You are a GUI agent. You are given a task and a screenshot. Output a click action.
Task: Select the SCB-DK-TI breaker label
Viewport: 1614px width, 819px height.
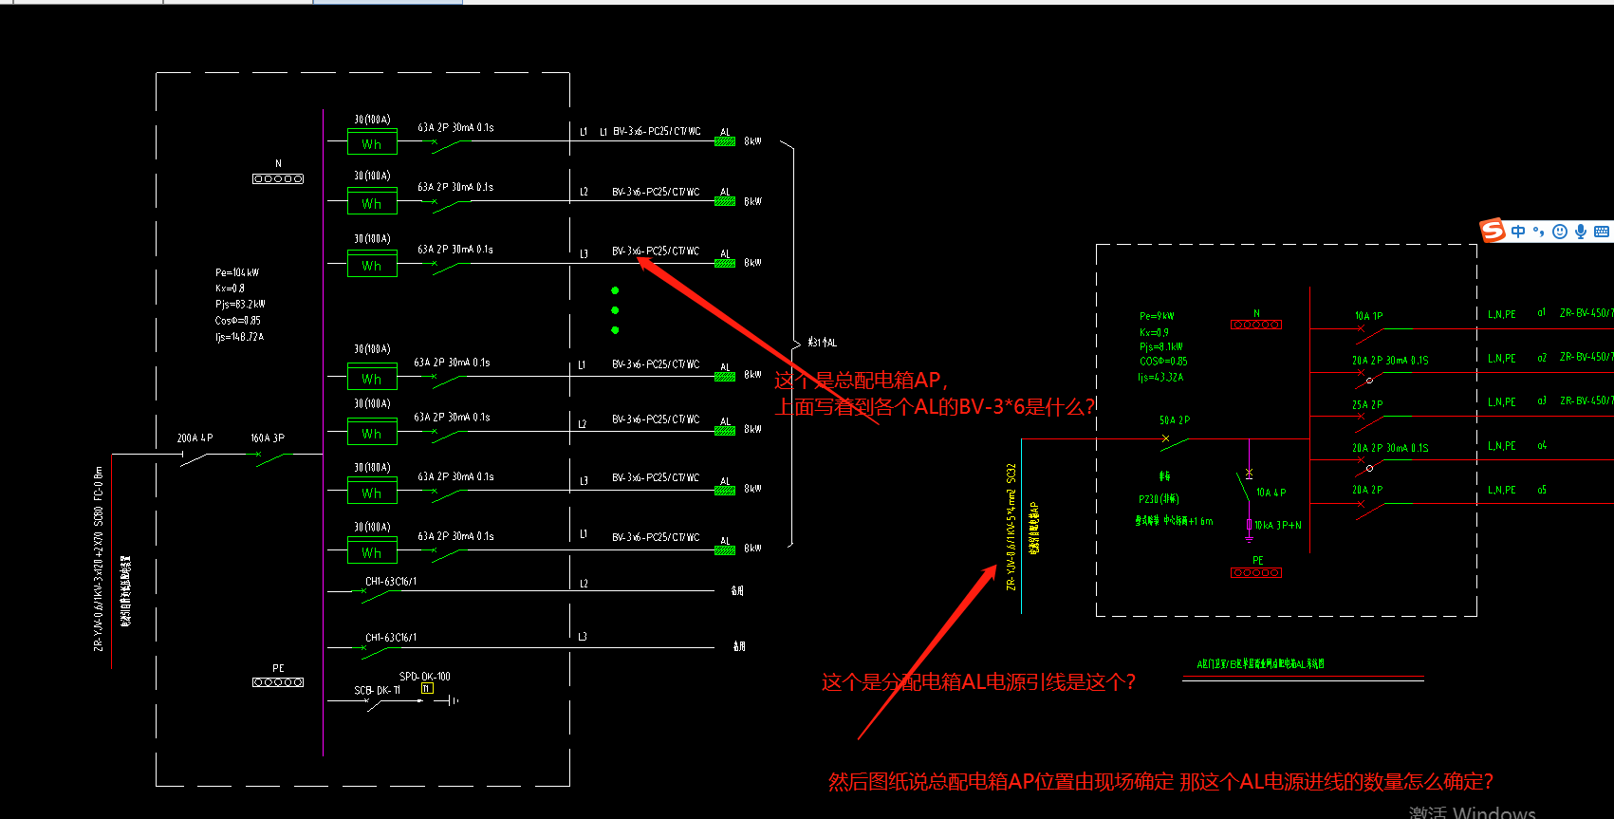pyautogui.click(x=378, y=691)
